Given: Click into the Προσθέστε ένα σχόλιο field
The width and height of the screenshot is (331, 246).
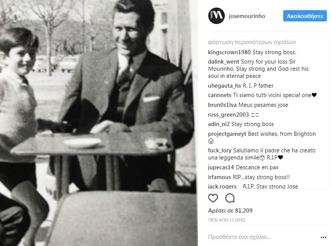Looking at the screenshot, I should (x=260, y=237).
